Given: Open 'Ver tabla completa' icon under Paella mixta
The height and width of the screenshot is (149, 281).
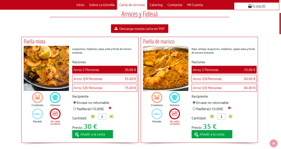Looking at the screenshot, I should pos(55,114).
